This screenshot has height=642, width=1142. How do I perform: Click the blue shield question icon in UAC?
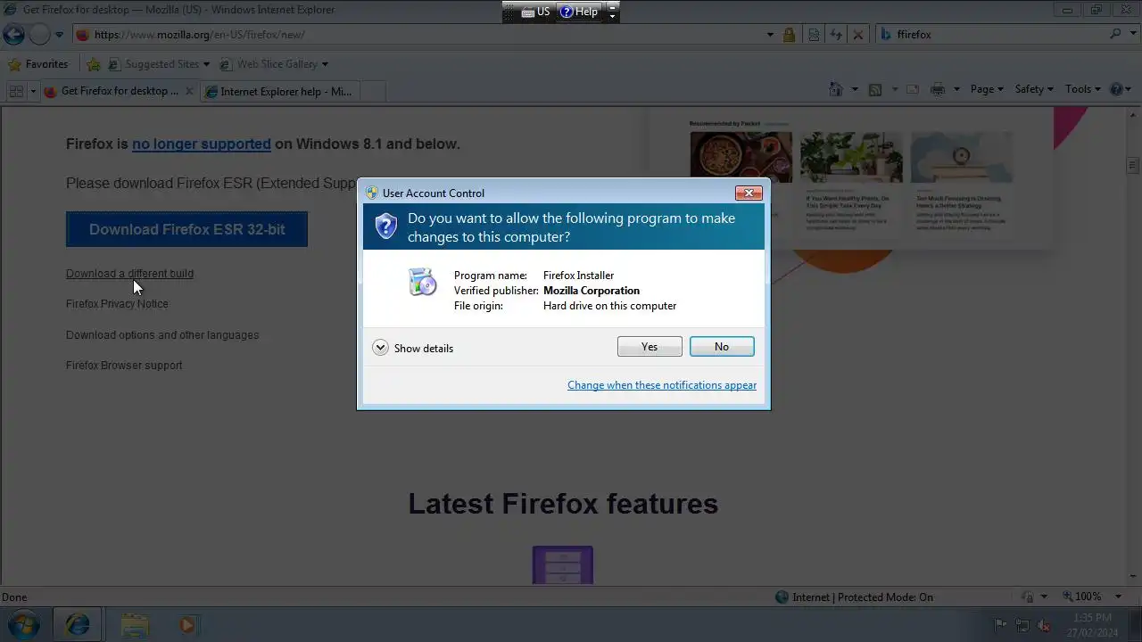click(x=385, y=226)
